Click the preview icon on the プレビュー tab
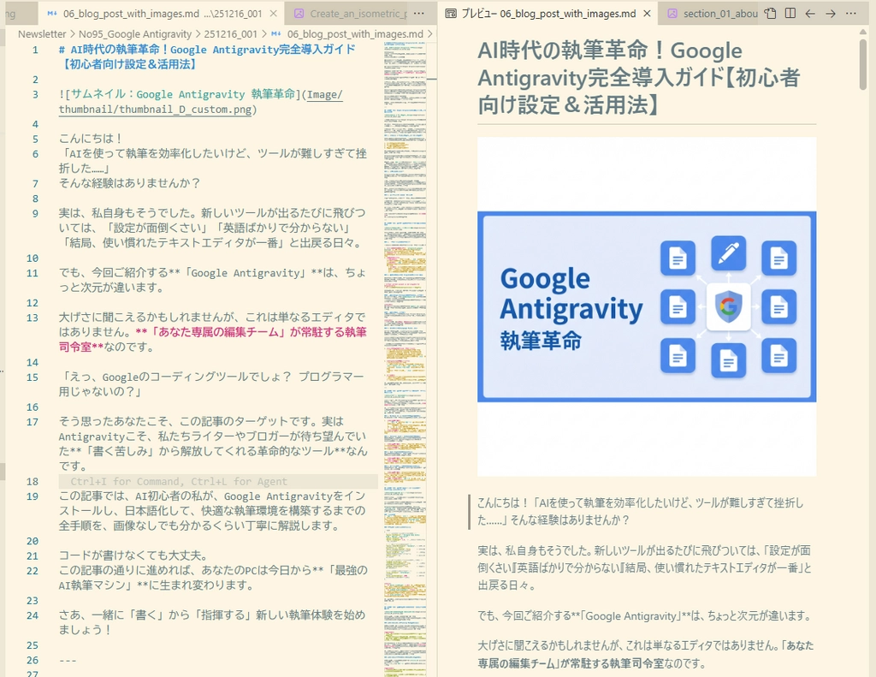 (x=450, y=14)
